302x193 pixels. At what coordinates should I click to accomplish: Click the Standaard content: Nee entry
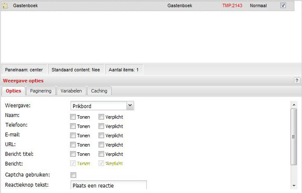75,69
